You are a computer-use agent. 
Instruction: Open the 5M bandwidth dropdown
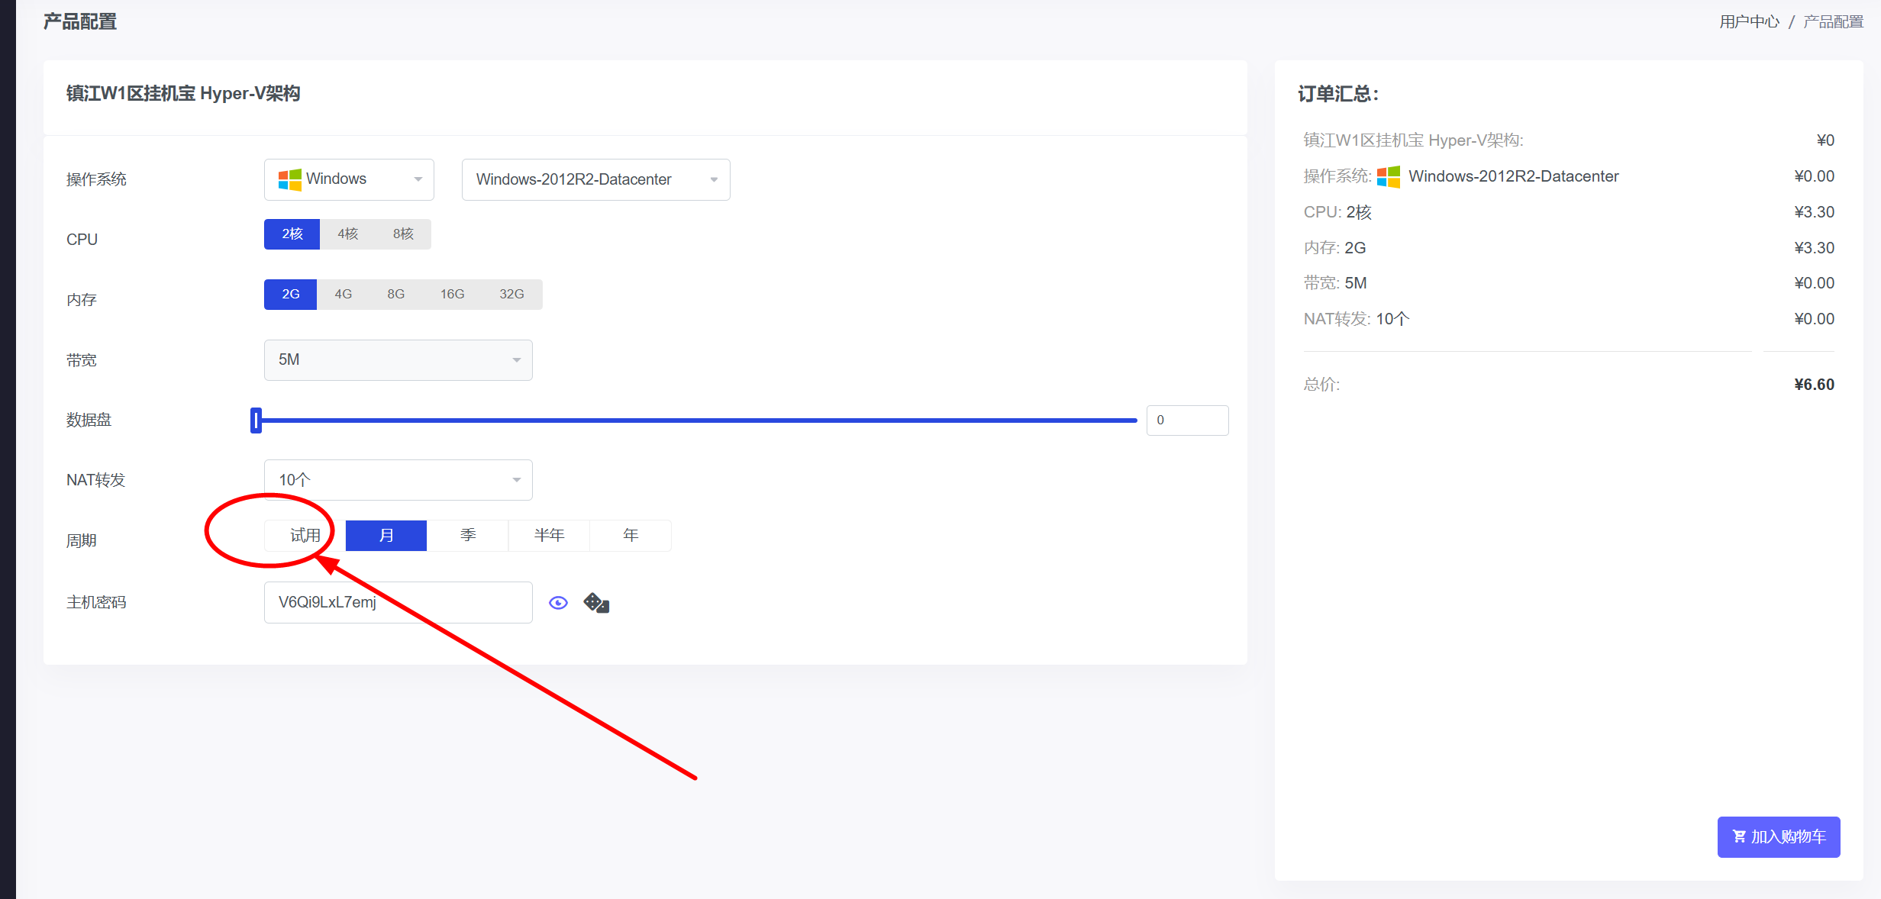tap(398, 359)
